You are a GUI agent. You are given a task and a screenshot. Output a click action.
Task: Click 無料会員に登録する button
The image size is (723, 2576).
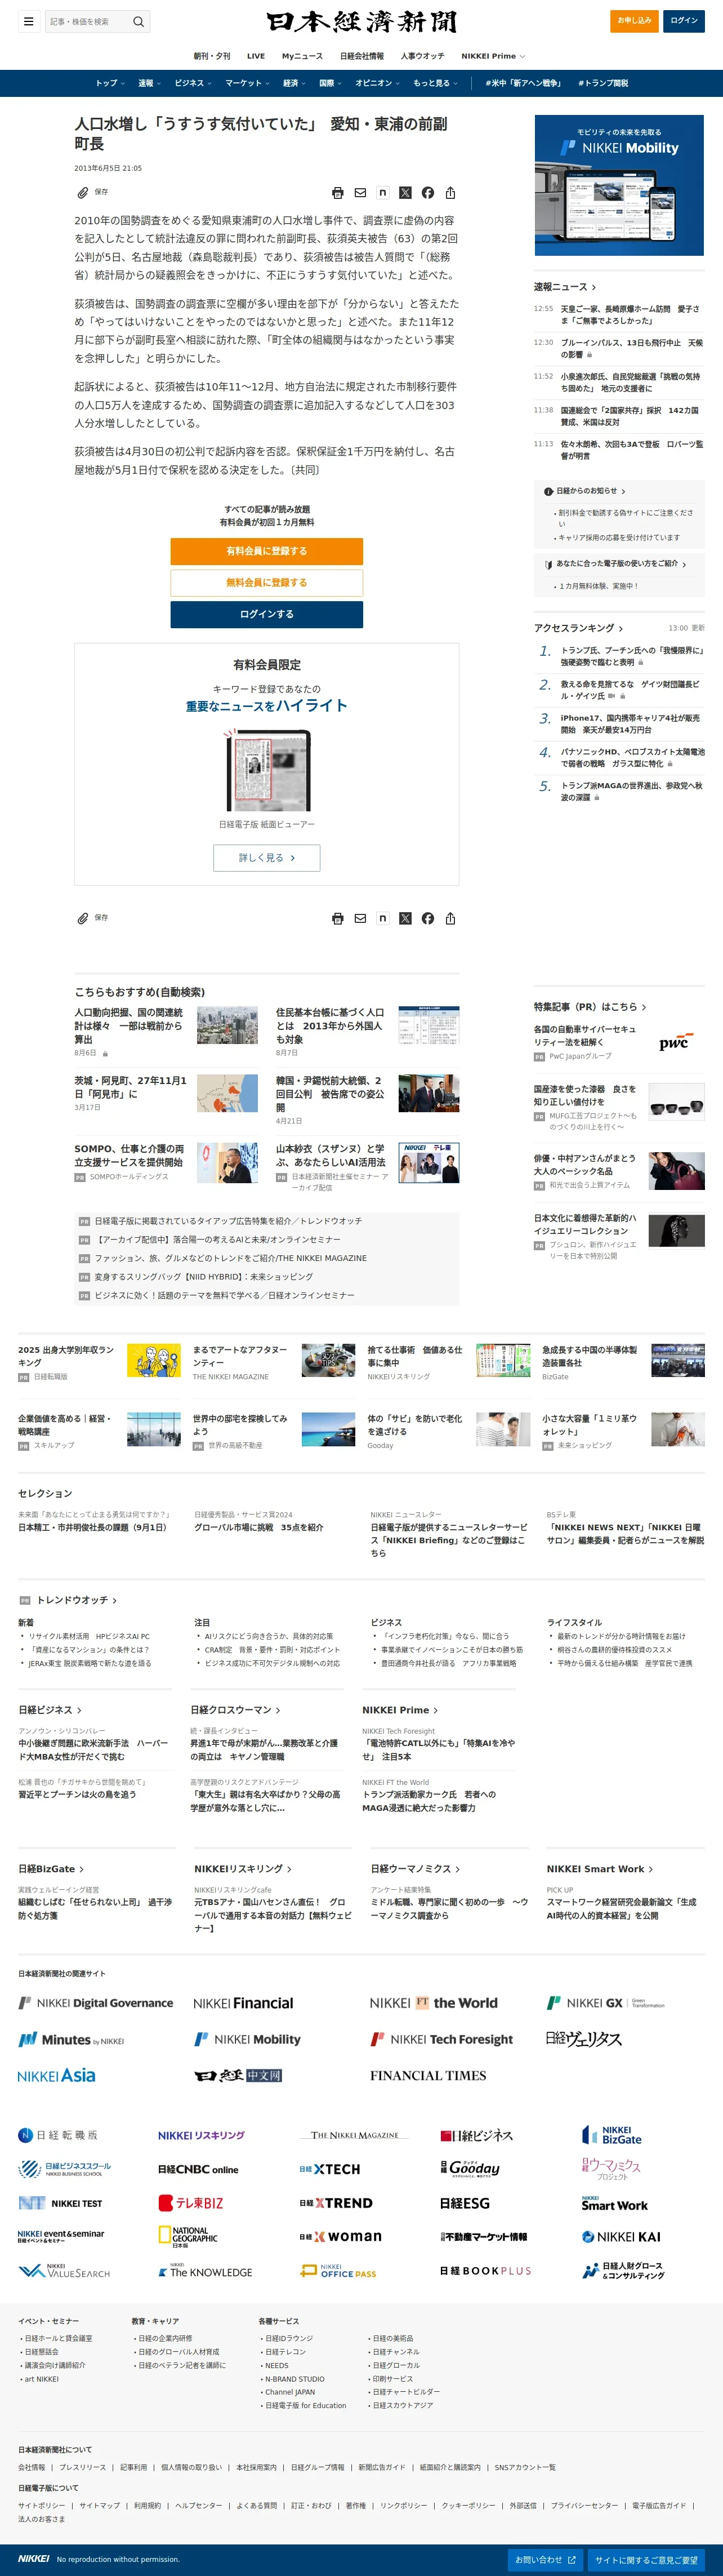[267, 582]
